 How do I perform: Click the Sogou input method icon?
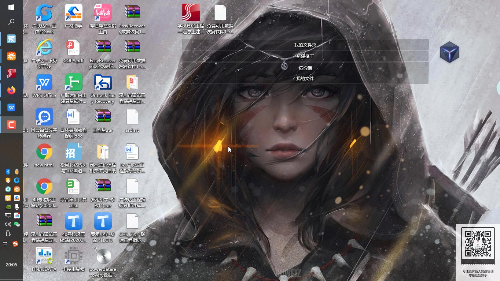click(15, 244)
